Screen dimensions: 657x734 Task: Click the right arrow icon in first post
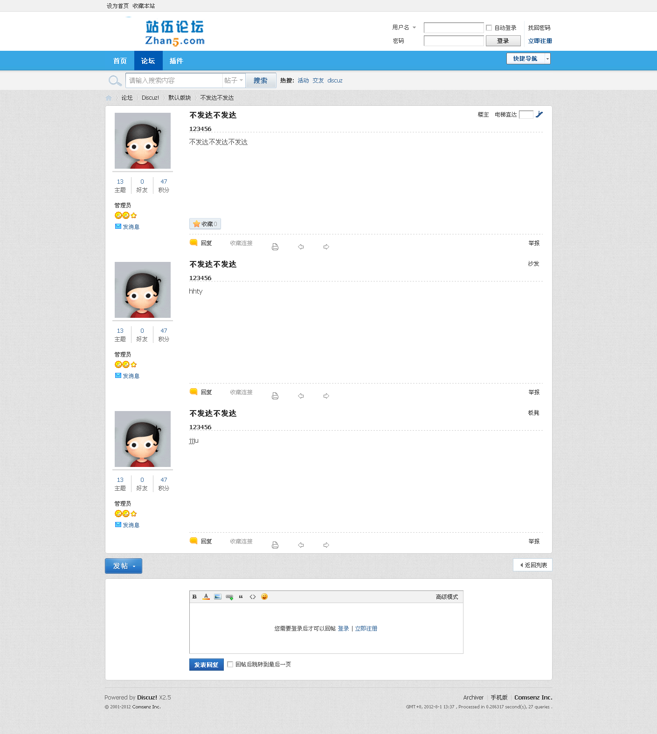(x=326, y=247)
